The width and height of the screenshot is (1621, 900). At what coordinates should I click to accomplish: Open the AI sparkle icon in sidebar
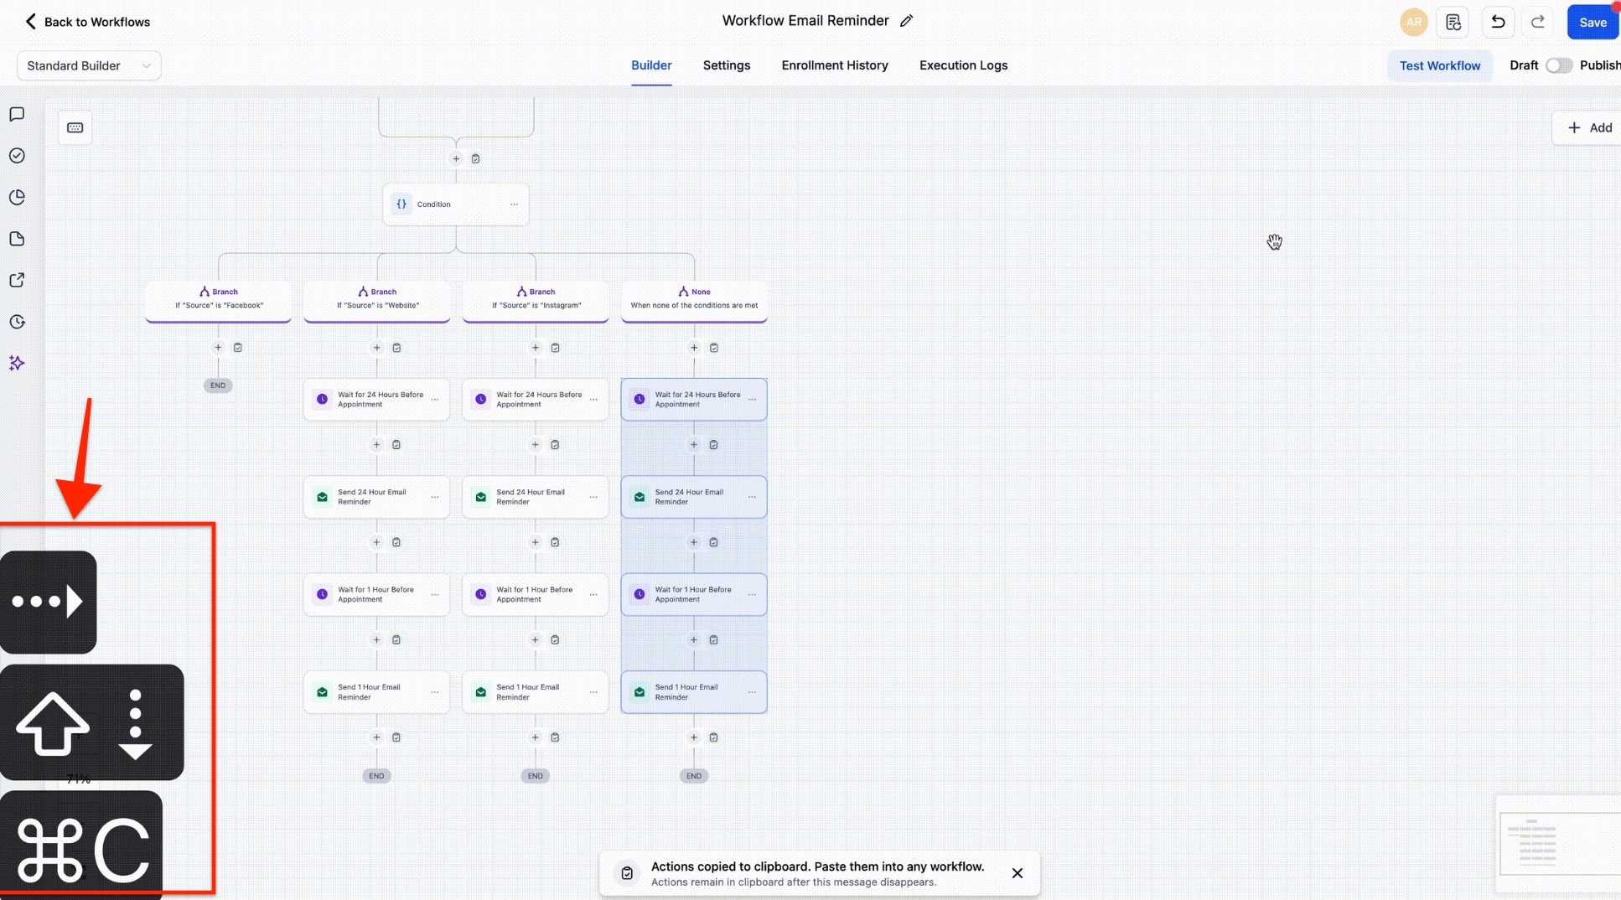(x=17, y=363)
